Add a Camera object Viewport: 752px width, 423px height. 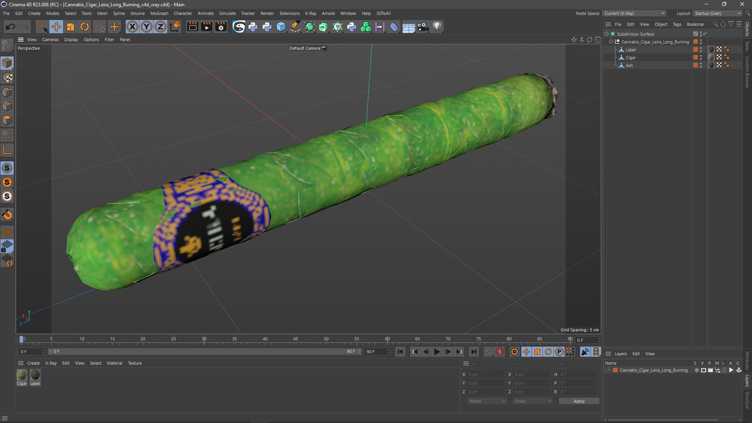point(423,27)
